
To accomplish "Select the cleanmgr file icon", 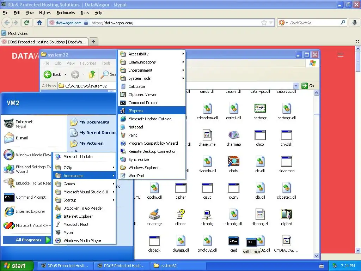I will (154, 214).
